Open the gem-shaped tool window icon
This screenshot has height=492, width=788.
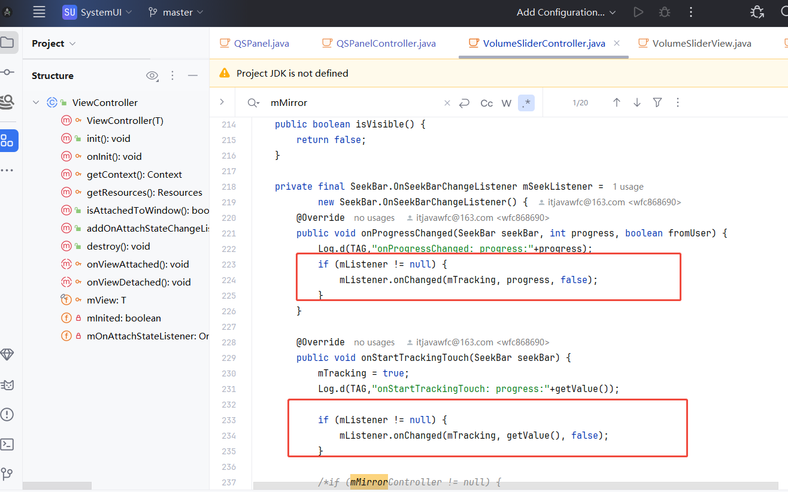pyautogui.click(x=7, y=355)
